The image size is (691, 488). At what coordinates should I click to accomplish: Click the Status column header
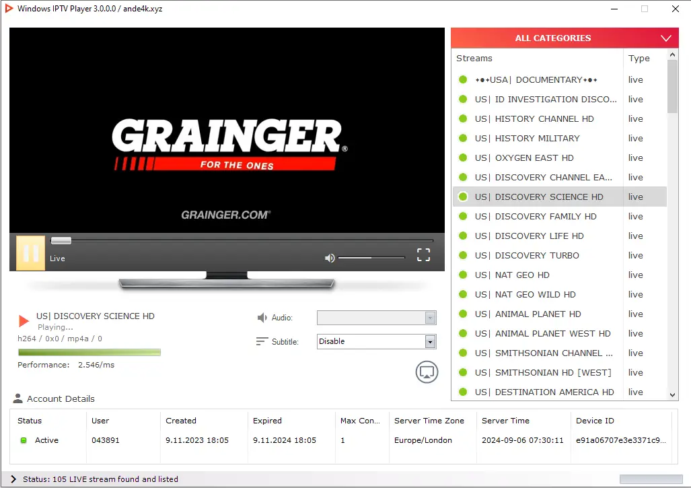tap(30, 421)
